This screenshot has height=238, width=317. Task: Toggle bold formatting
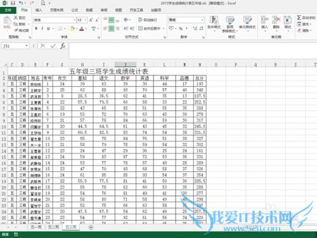(x=36, y=29)
